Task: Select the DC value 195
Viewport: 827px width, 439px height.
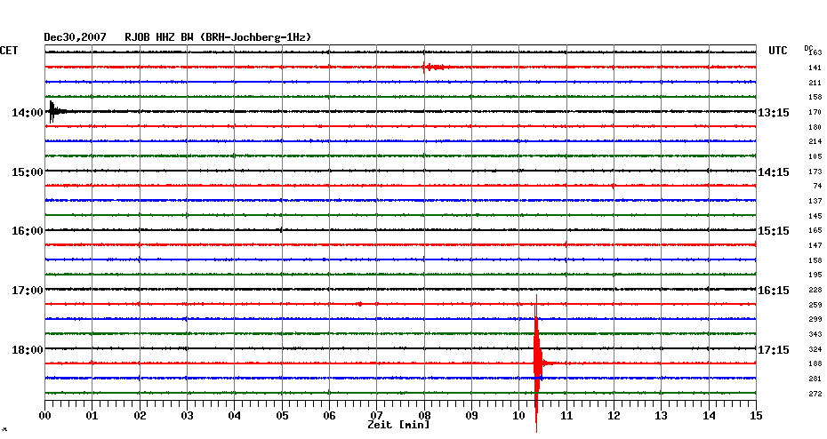Action: (x=815, y=275)
